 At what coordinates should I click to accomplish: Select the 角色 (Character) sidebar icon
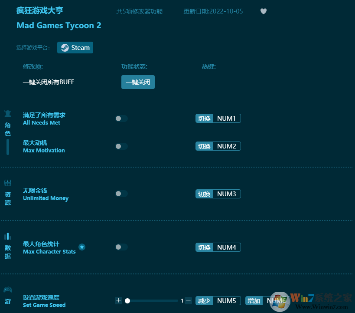pyautogui.click(x=7, y=113)
